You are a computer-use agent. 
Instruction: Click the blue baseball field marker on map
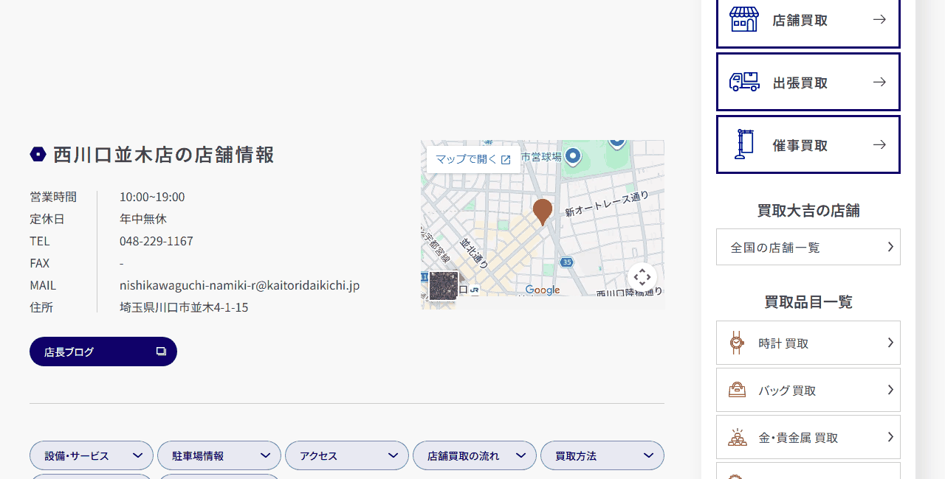572,156
